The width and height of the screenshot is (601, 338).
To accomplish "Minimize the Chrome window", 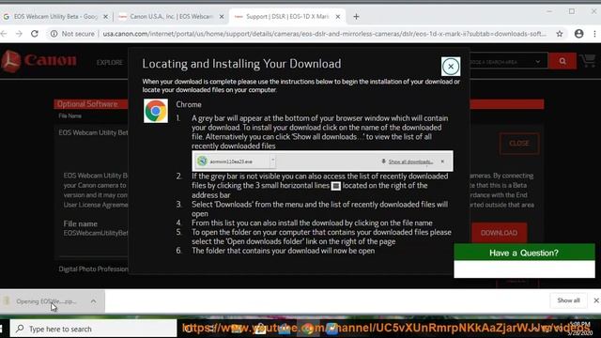I will (x=549, y=11).
